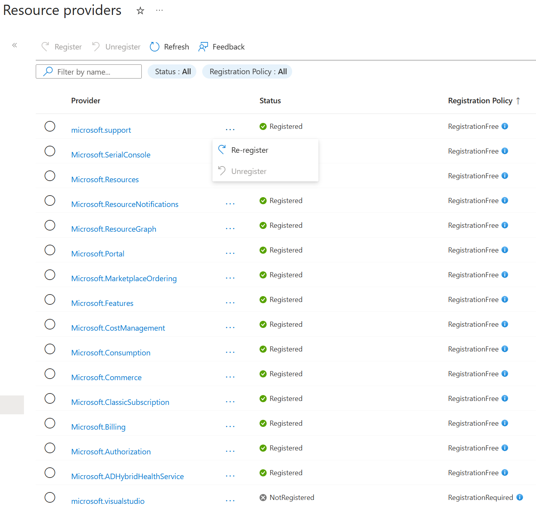Screen dimensions: 536x507
Task: Open the Microsoft.Authorization provider link
Action: 111,452
